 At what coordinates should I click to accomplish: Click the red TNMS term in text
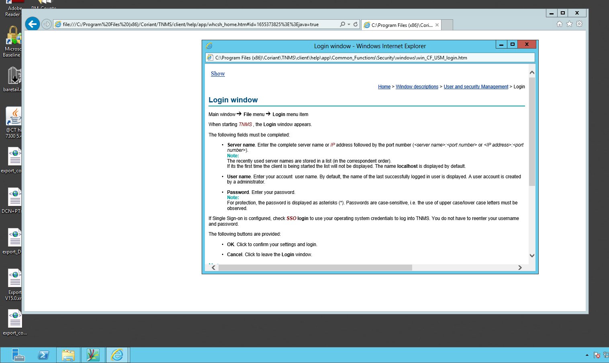tap(245, 124)
